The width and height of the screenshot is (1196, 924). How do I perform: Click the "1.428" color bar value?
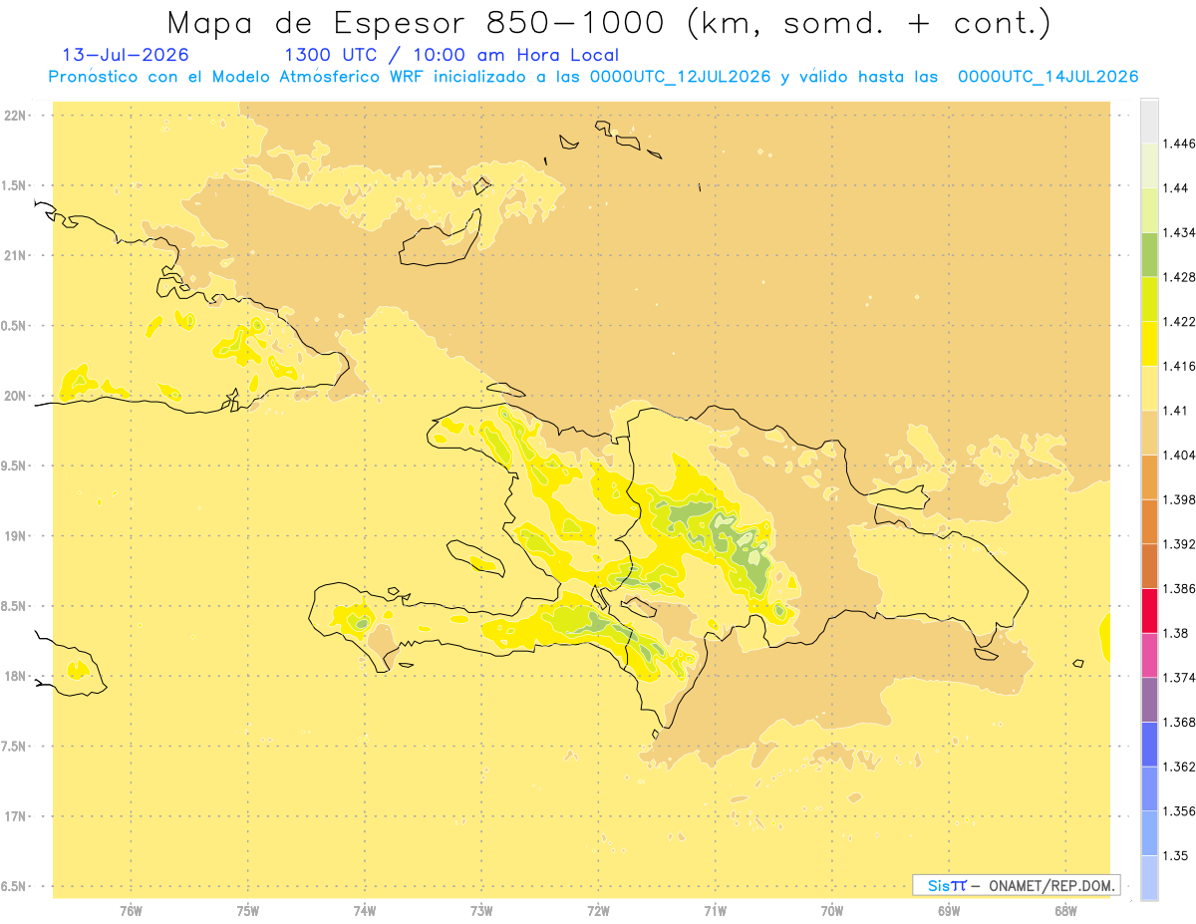[x=1179, y=277]
